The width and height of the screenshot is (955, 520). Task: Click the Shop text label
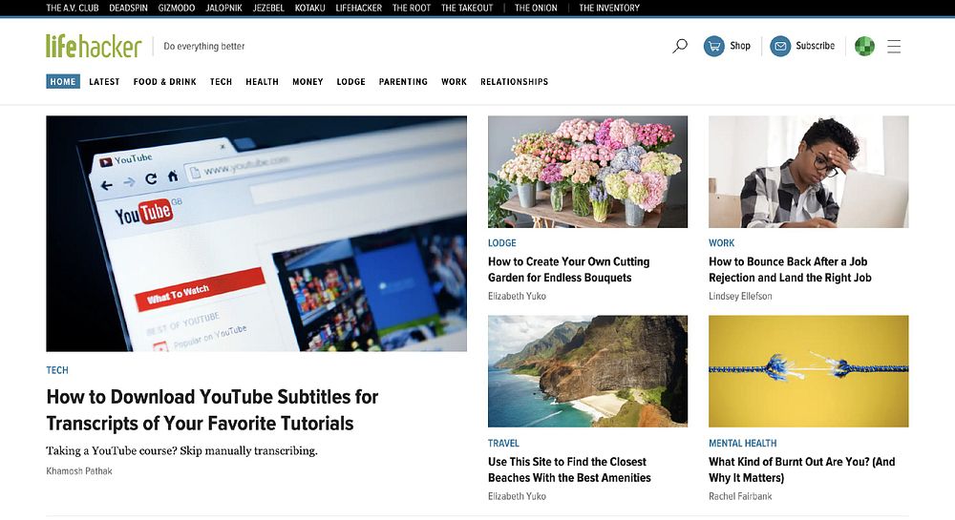point(740,46)
